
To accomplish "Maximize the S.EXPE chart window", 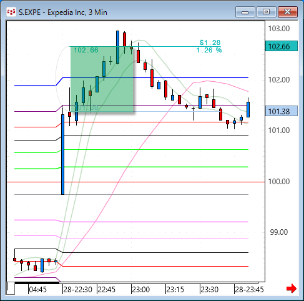I will 267,12.
